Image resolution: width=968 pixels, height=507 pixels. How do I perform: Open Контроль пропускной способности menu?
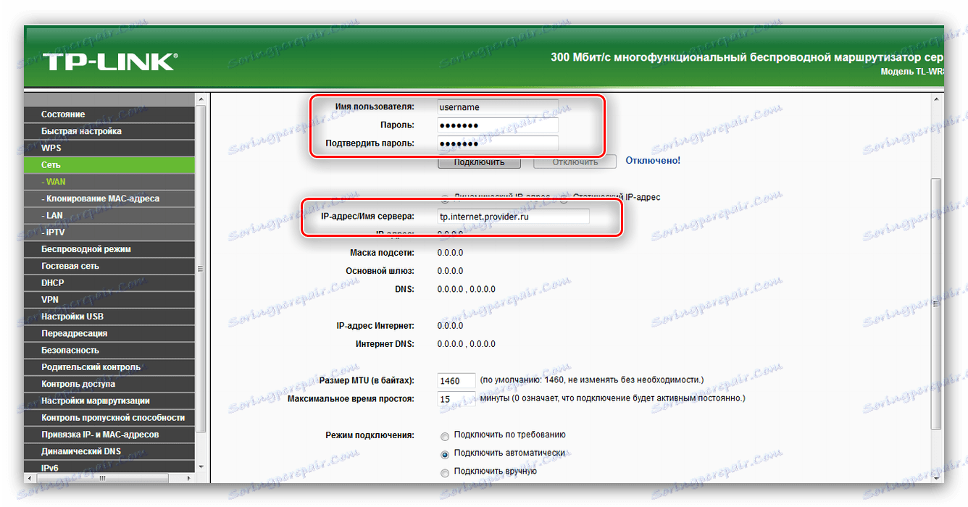pos(109,417)
